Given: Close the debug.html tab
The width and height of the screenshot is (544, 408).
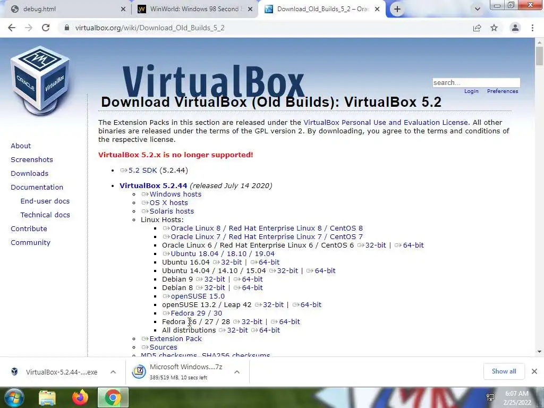Looking at the screenshot, I should 123,9.
